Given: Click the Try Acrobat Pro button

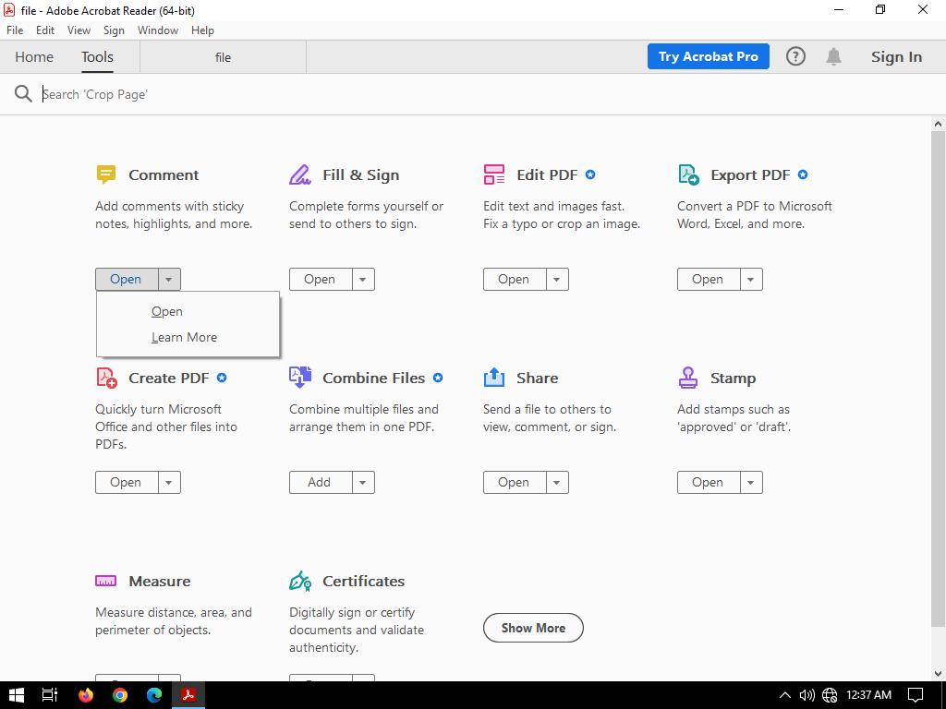Looking at the screenshot, I should 709,56.
